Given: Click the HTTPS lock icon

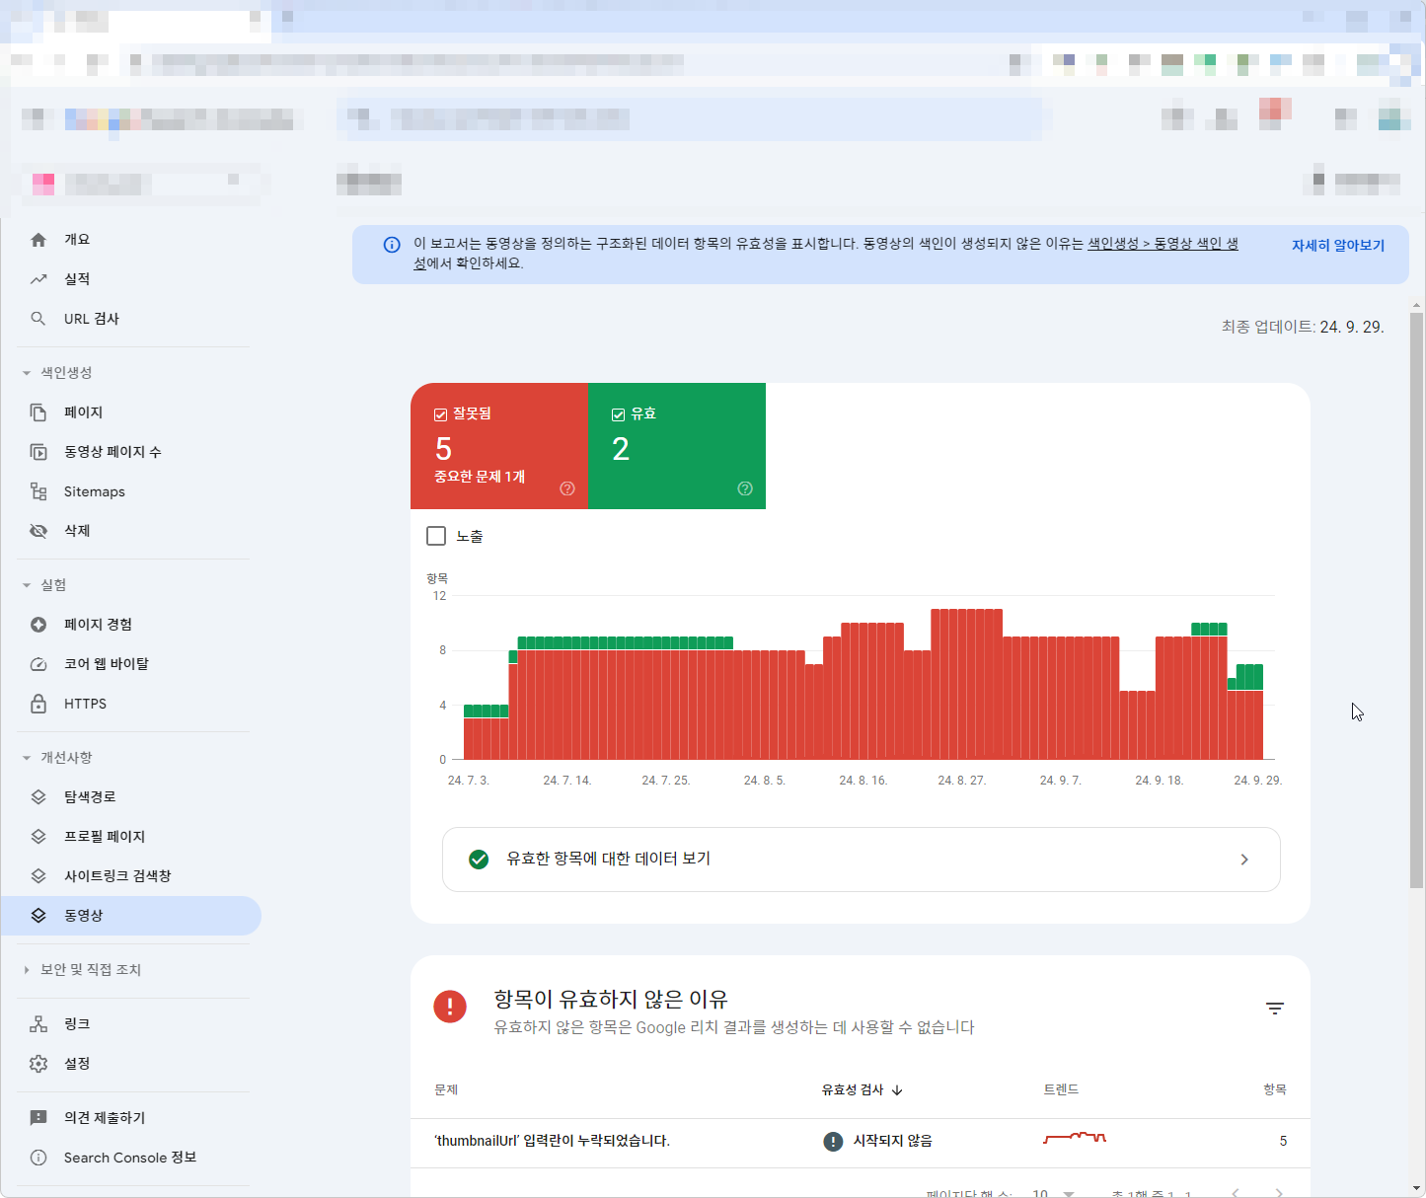Looking at the screenshot, I should 38,704.
